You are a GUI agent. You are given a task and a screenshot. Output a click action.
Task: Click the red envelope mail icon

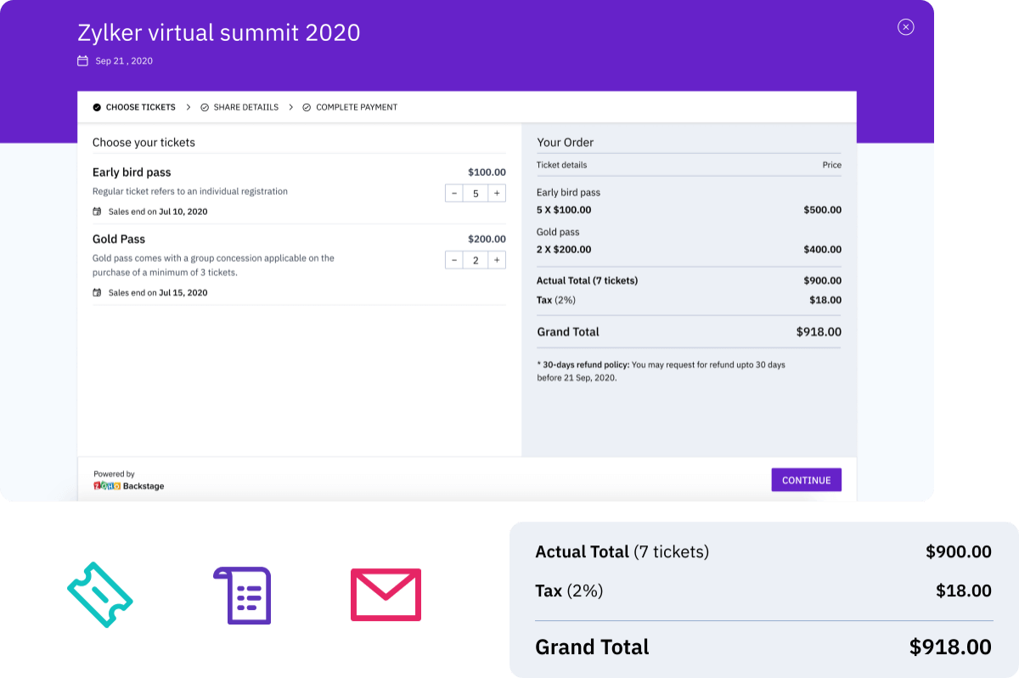point(386,595)
